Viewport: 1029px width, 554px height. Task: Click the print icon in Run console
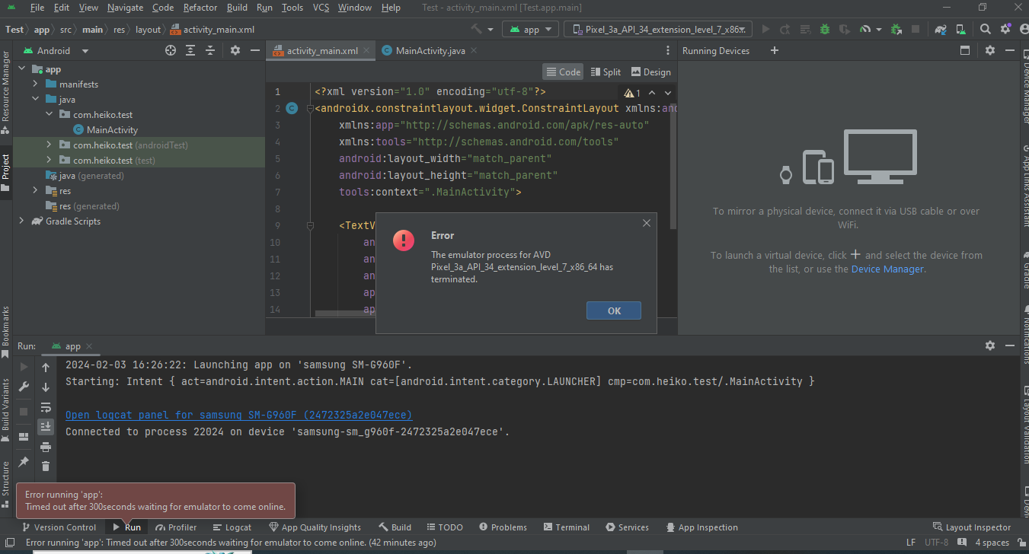(46, 447)
